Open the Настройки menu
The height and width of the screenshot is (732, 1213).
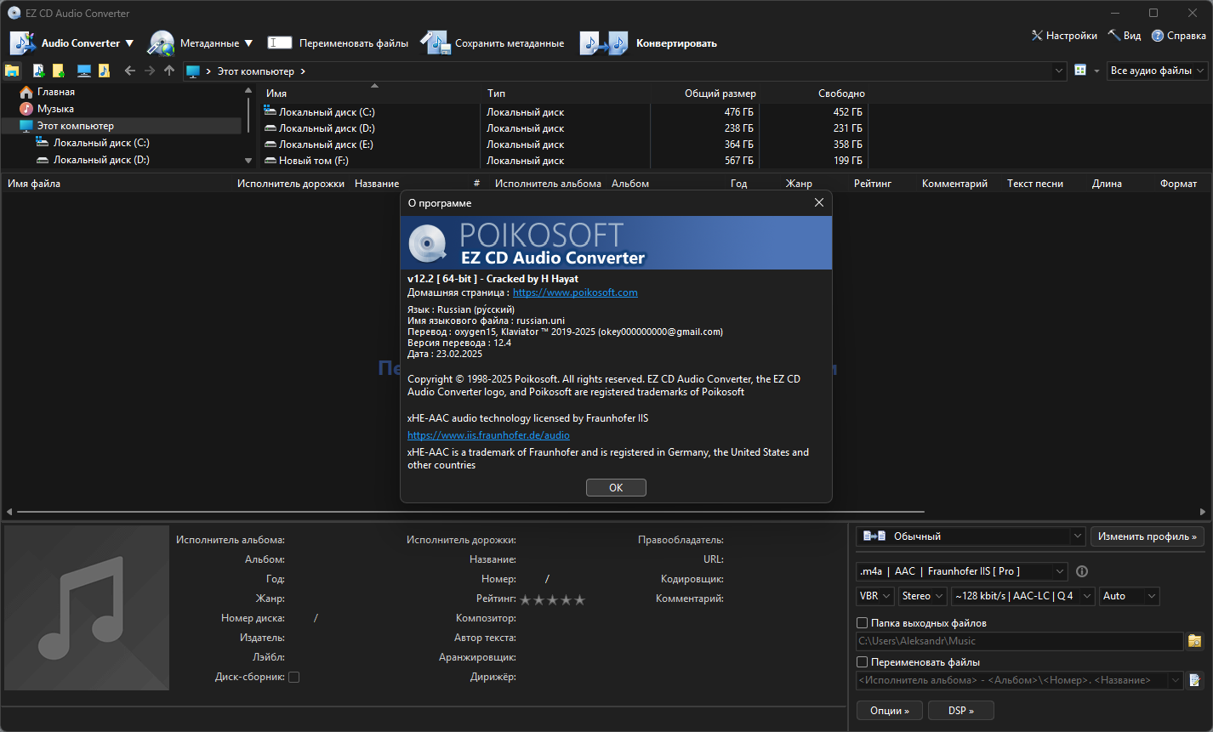coord(1064,36)
